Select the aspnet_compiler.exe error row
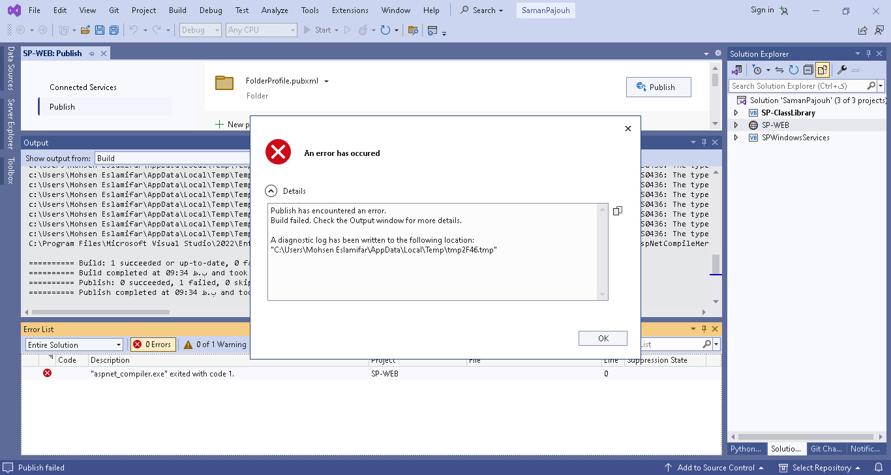Image resolution: width=891 pixels, height=475 pixels. (x=372, y=374)
